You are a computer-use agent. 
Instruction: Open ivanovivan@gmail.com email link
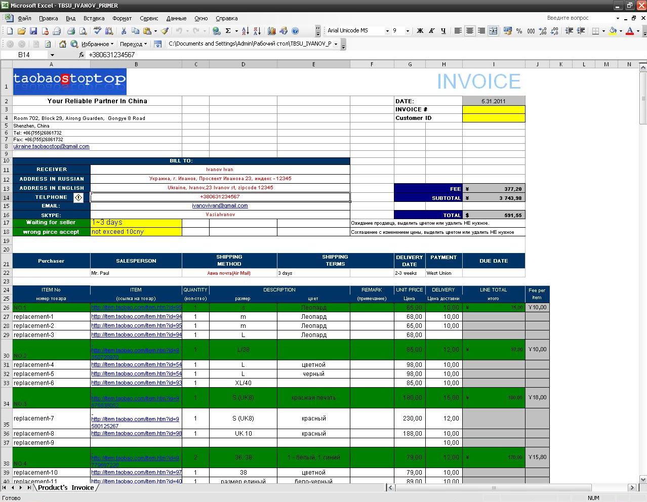[x=220, y=206]
